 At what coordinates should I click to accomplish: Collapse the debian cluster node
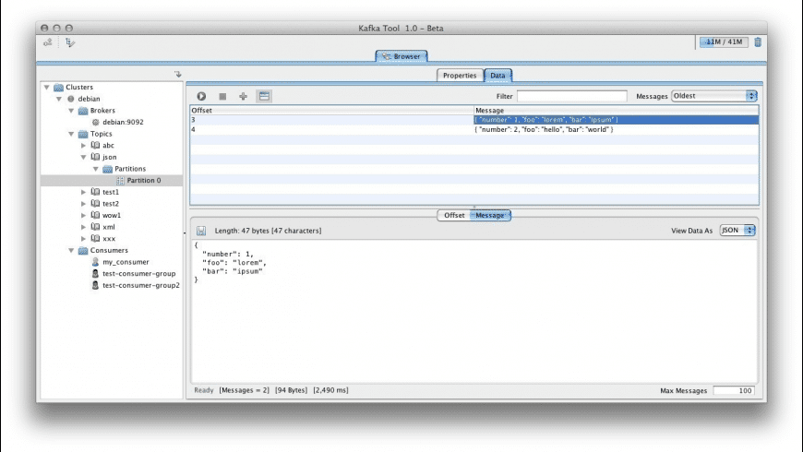coord(59,99)
